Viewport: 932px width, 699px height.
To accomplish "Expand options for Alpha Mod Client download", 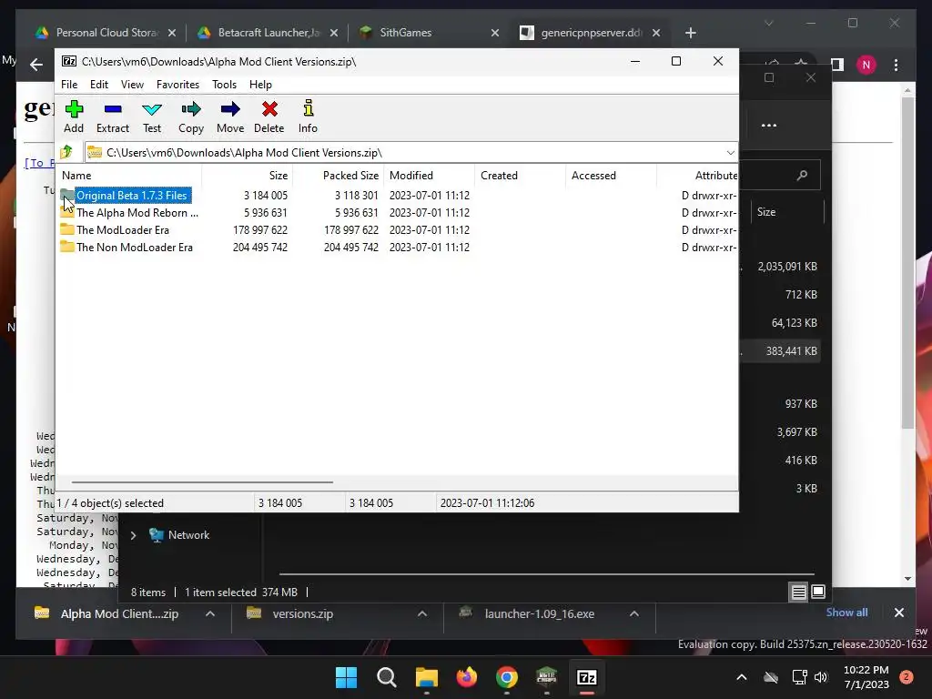I will (x=210, y=614).
